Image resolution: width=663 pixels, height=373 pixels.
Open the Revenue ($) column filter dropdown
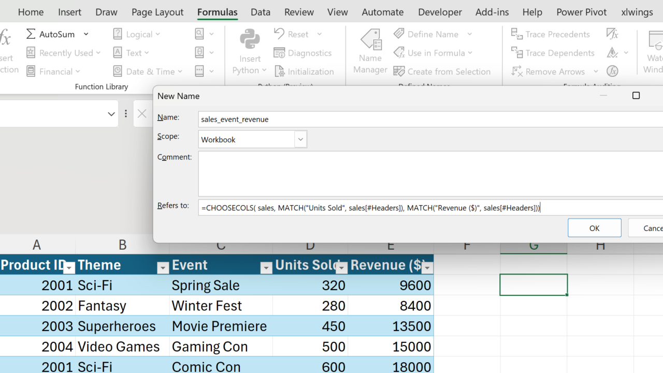click(x=427, y=267)
